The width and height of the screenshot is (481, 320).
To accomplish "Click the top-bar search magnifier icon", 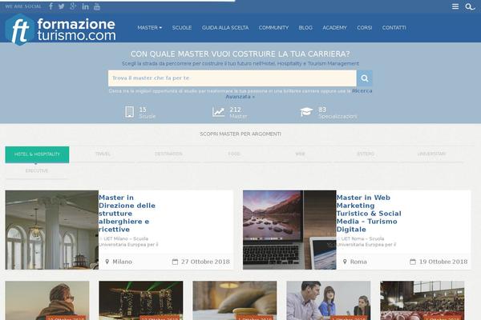I will coord(469,6).
